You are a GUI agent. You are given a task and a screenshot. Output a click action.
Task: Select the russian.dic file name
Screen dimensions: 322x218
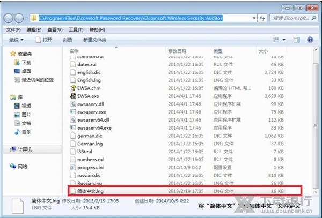click(x=89, y=175)
